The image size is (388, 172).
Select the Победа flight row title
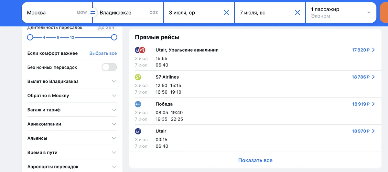tap(164, 104)
